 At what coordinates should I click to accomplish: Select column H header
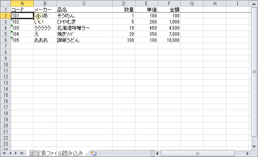(x=215, y=4)
